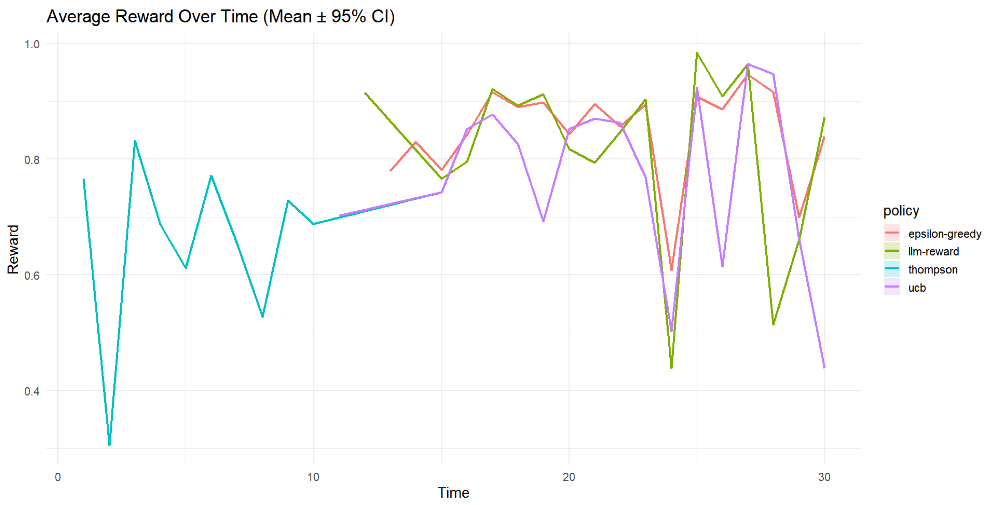
Task: Click the y-axis tick label 1.0
Action: click(x=32, y=45)
